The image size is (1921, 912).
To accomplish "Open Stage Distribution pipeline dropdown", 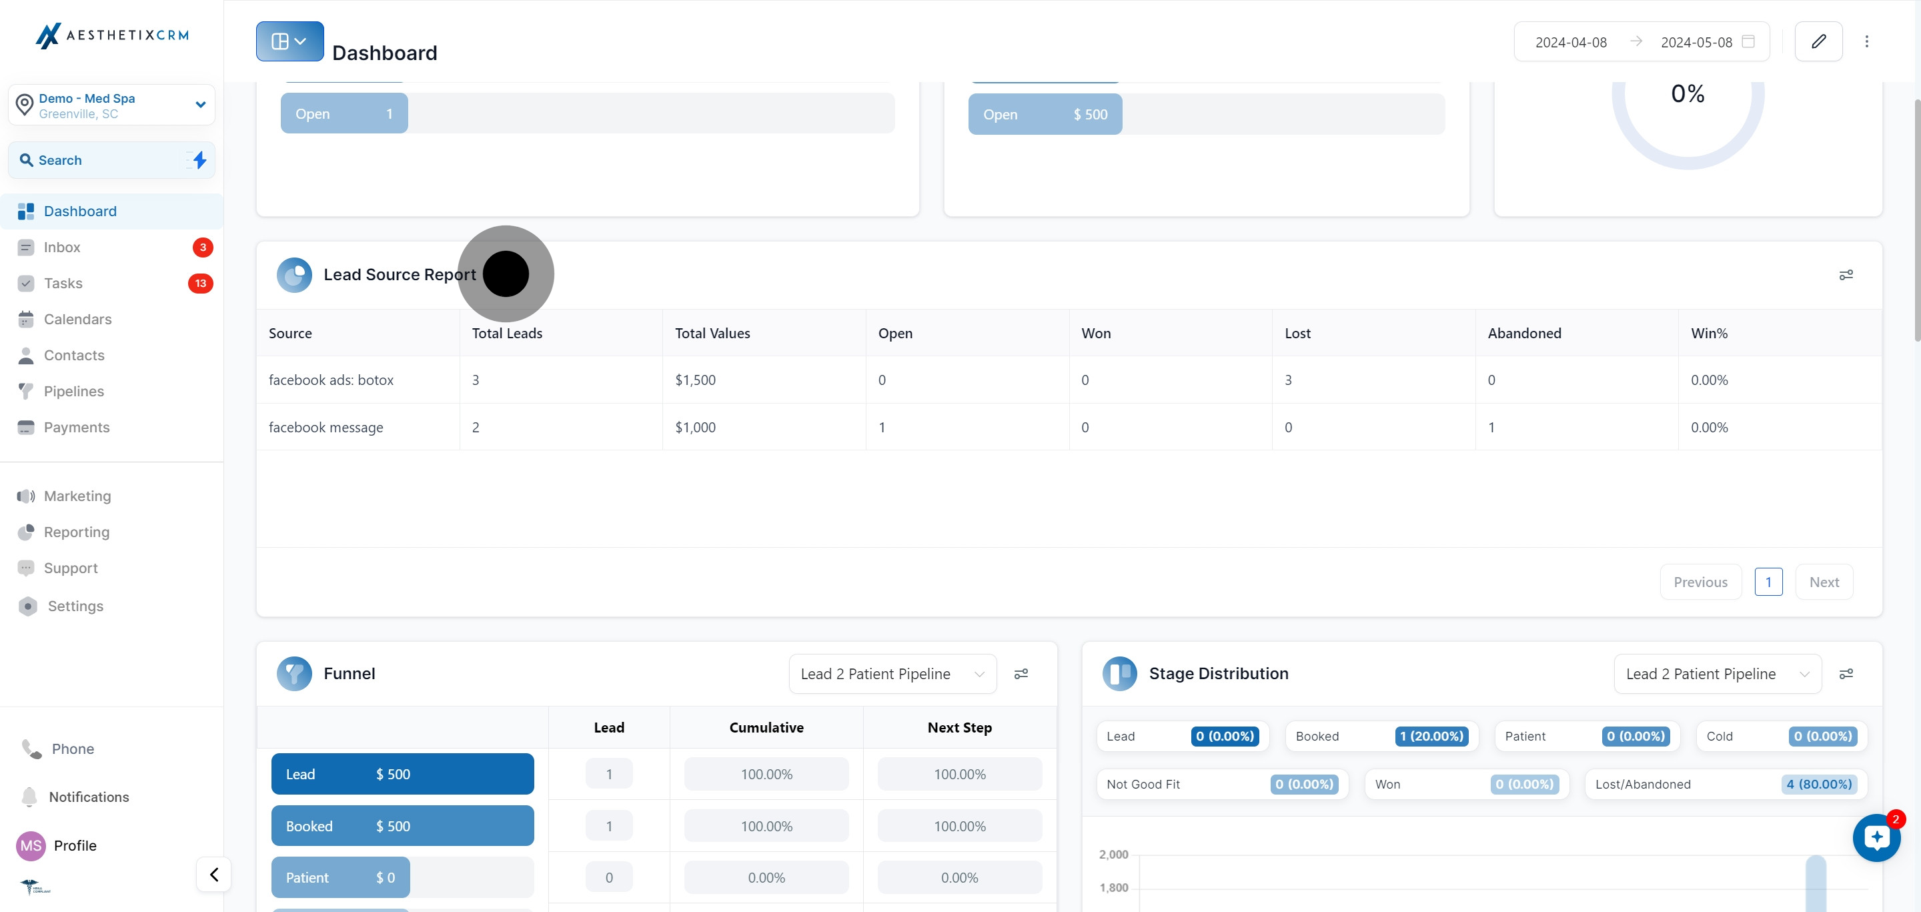I will point(1717,674).
